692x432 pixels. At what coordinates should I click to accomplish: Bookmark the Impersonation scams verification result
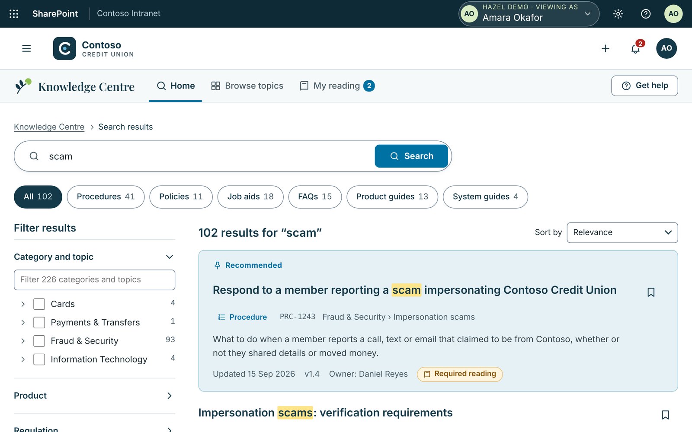tap(666, 415)
